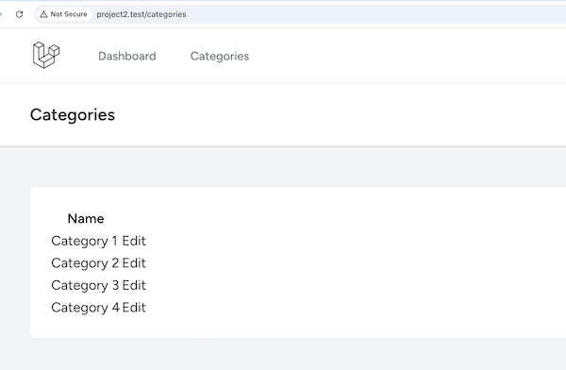566x370 pixels.
Task: Click the Not Secure label text
Action: tap(69, 14)
